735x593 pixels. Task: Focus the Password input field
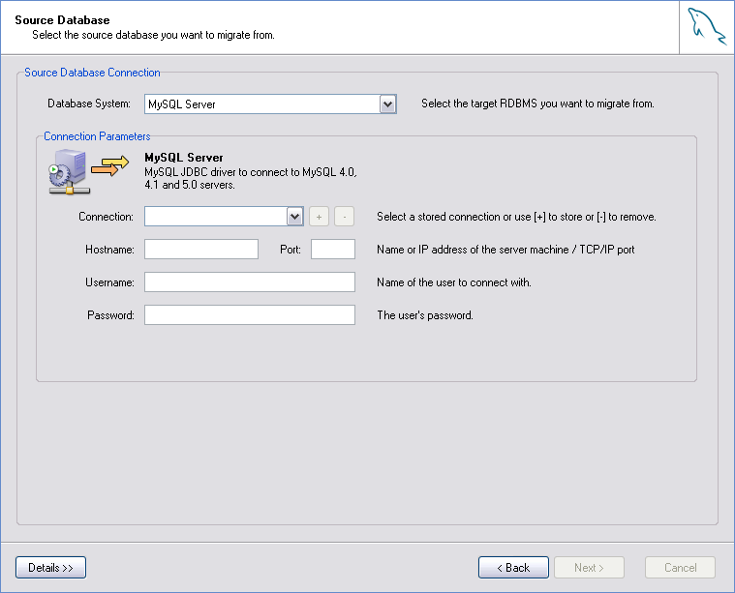pos(250,314)
